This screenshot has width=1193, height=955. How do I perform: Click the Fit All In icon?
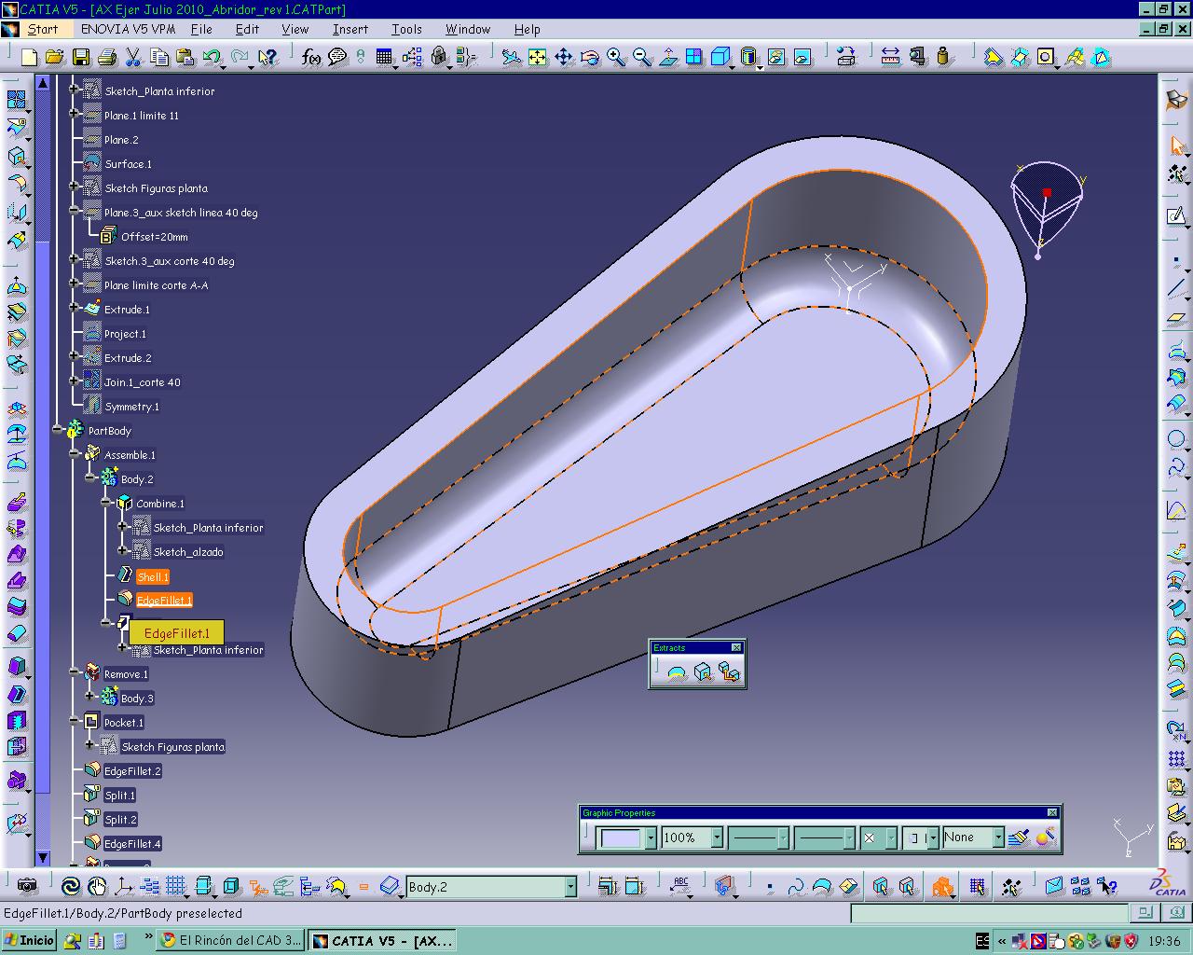[538, 58]
